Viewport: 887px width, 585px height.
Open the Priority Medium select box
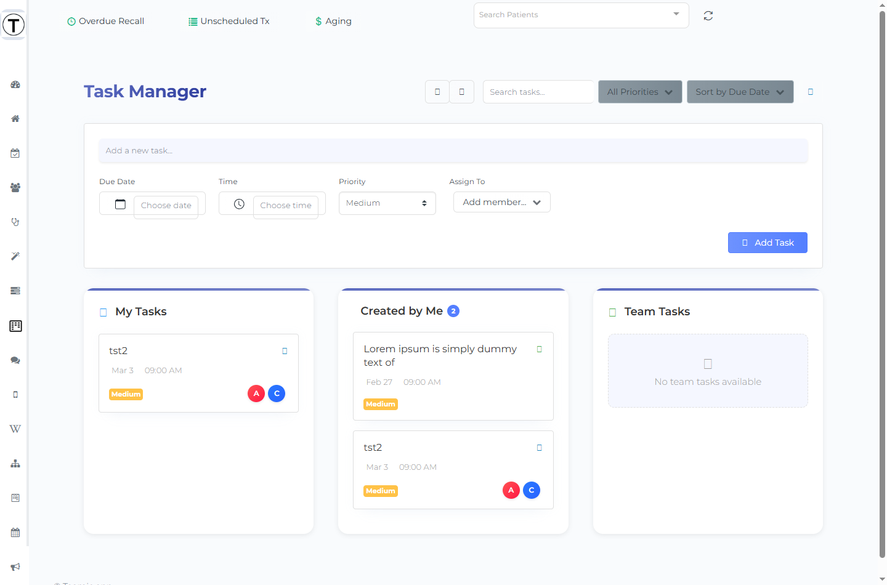387,203
